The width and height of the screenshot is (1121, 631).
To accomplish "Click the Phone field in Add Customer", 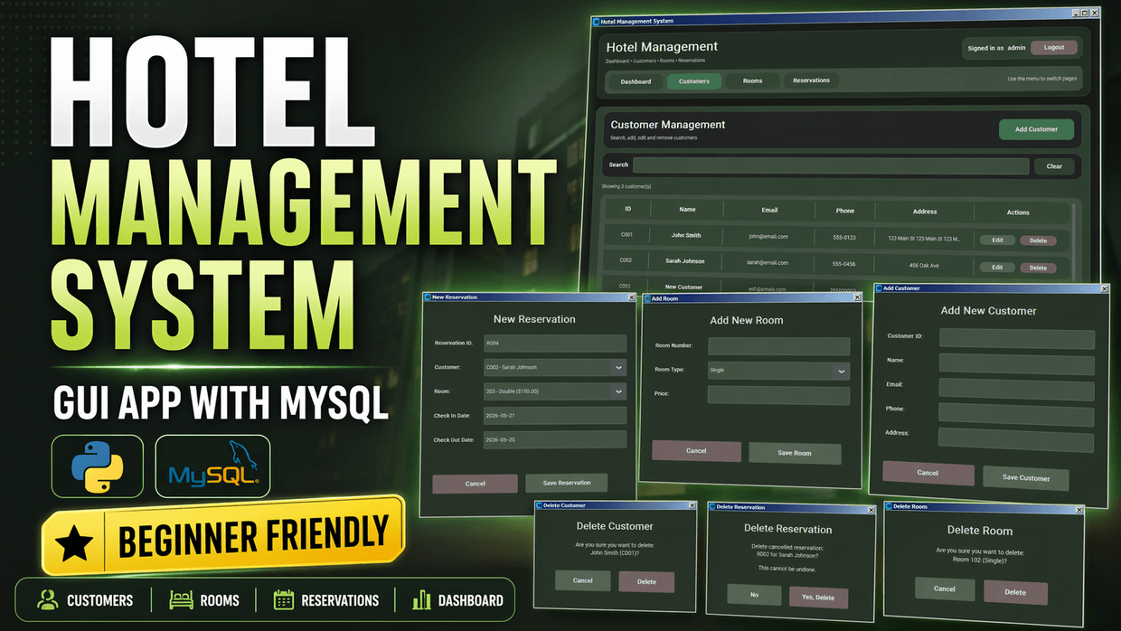I will point(1017,413).
